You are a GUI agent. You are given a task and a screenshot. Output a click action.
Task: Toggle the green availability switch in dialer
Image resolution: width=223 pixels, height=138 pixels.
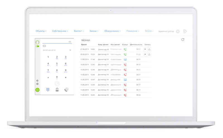(x=37, y=46)
